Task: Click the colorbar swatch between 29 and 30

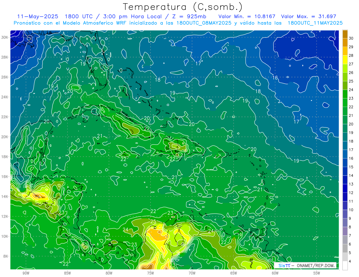Action: 345,42
